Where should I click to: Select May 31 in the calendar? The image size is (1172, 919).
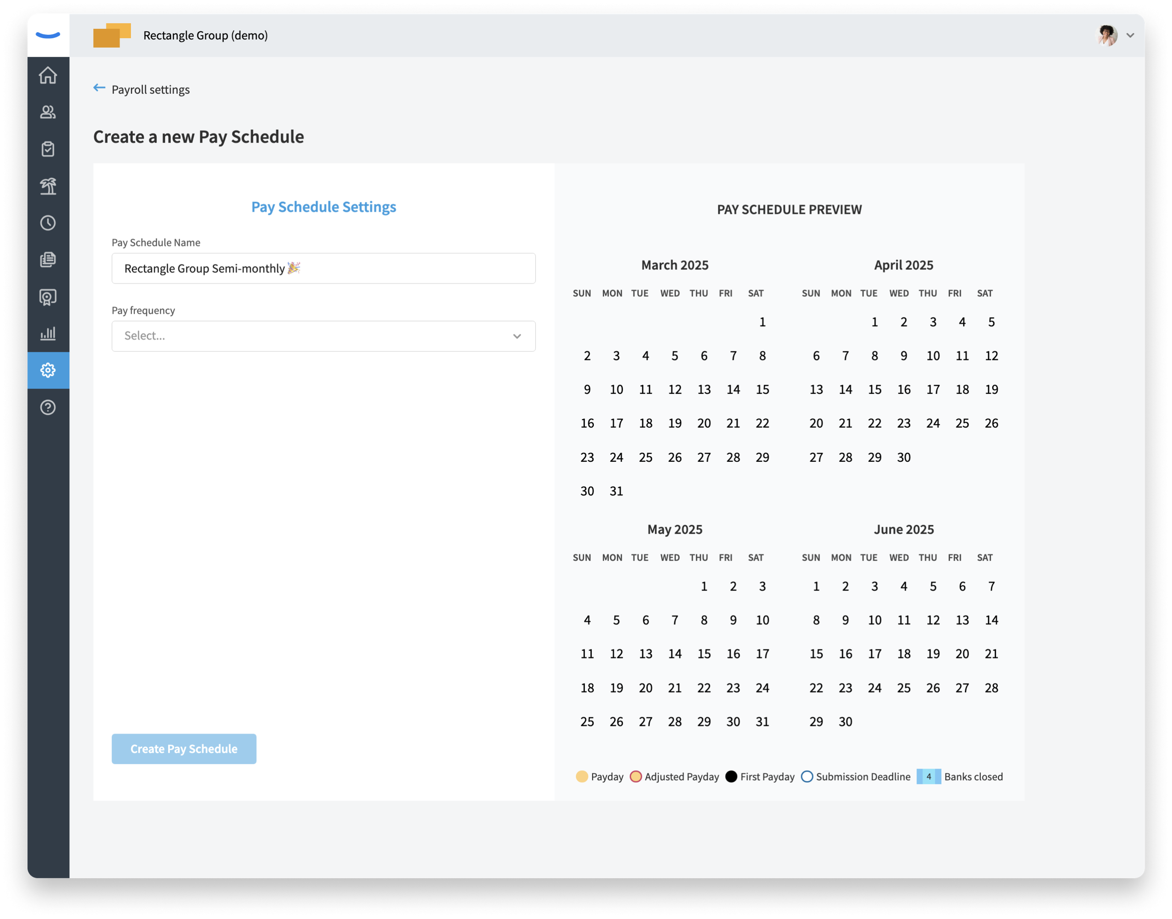[762, 722]
